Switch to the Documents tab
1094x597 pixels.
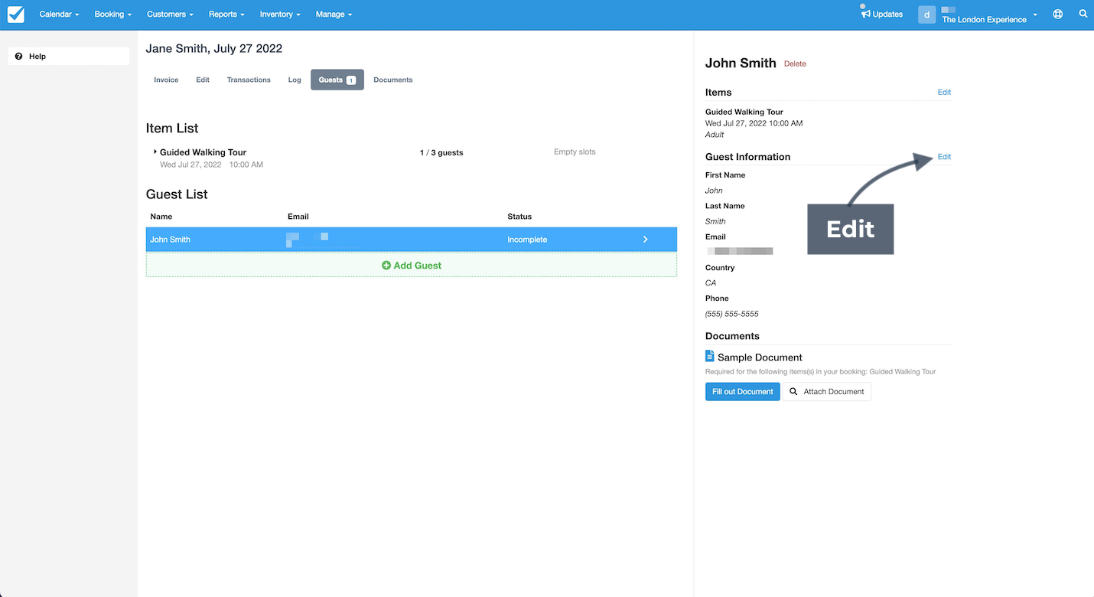pyautogui.click(x=393, y=80)
